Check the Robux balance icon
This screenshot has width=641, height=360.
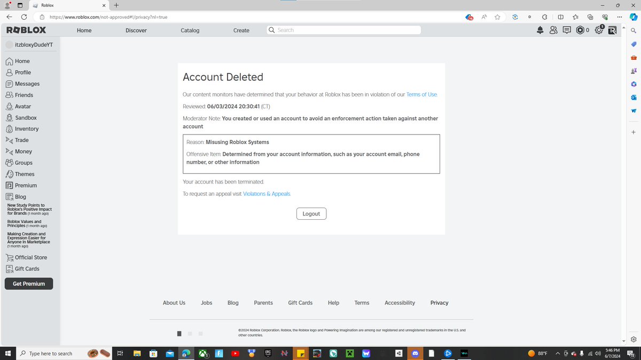580,30
